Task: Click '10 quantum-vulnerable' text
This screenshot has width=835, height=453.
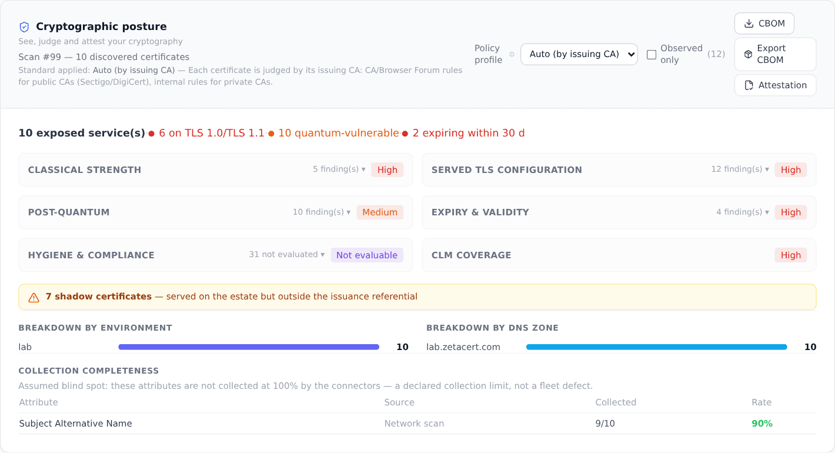Action: tap(339, 134)
